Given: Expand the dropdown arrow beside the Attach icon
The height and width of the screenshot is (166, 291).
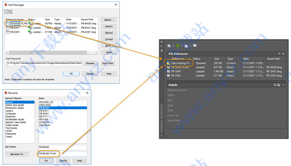Looking at the screenshot, I should [173, 46].
